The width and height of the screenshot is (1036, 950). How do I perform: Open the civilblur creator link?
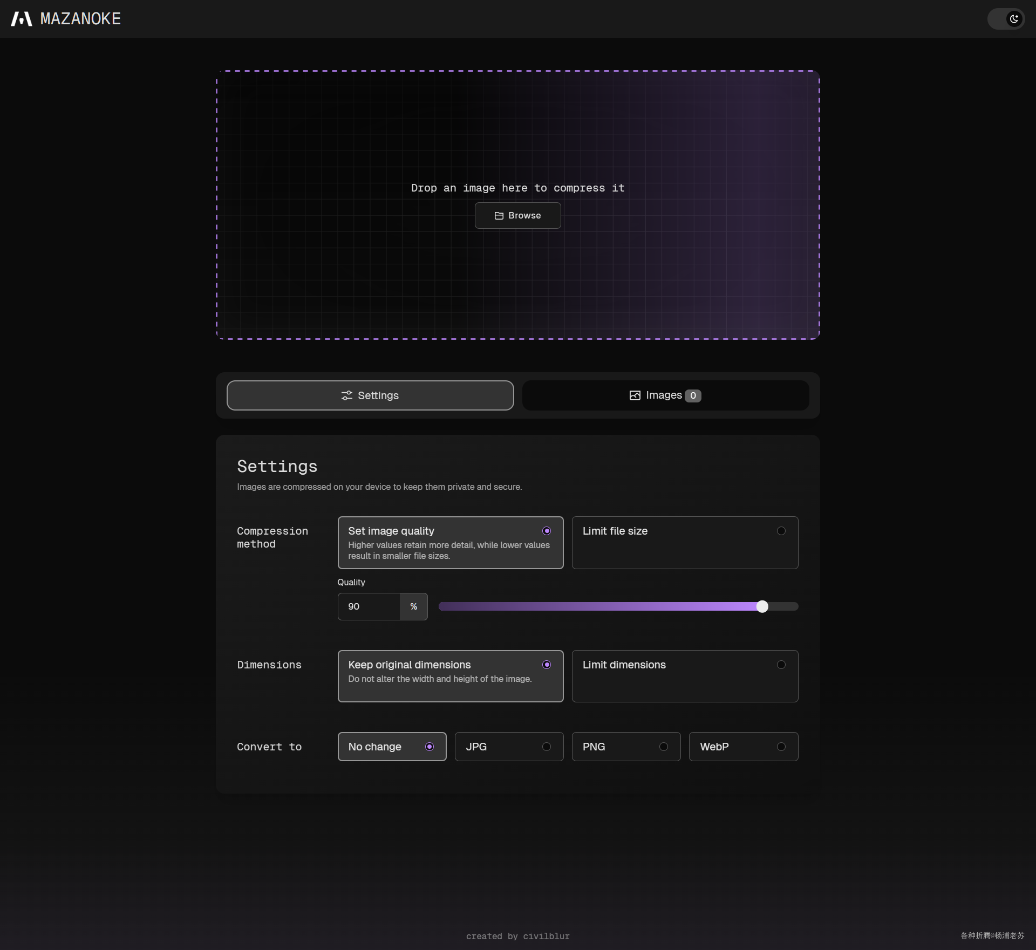pos(546,936)
